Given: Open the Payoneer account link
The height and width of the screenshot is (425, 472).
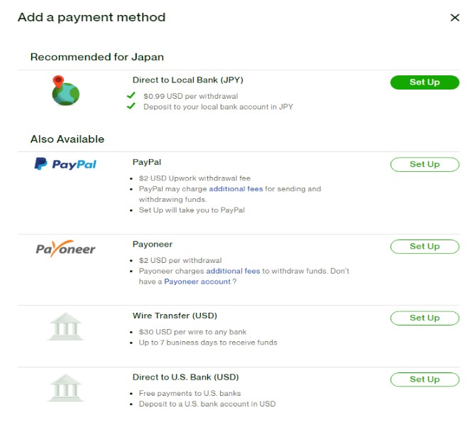Looking at the screenshot, I should pyautogui.click(x=197, y=282).
